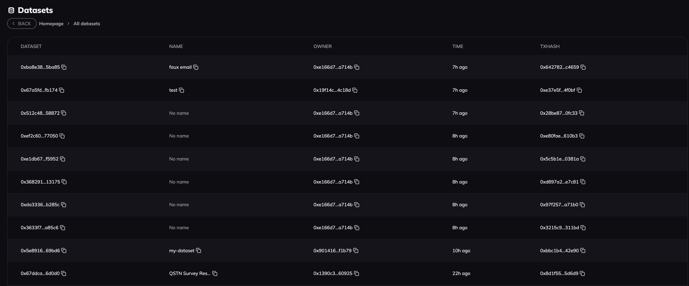This screenshot has width=689, height=286.
Task: Copy txhash 0xbbc1b4...42e90
Action: point(583,251)
